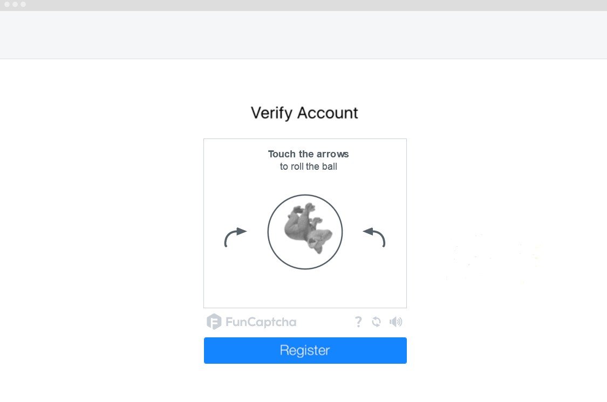Click the "Touch the arrows" instruction

point(308,154)
